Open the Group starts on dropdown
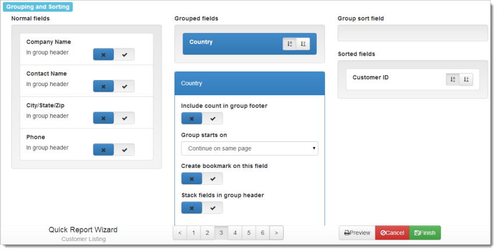497x251 pixels. click(249, 149)
